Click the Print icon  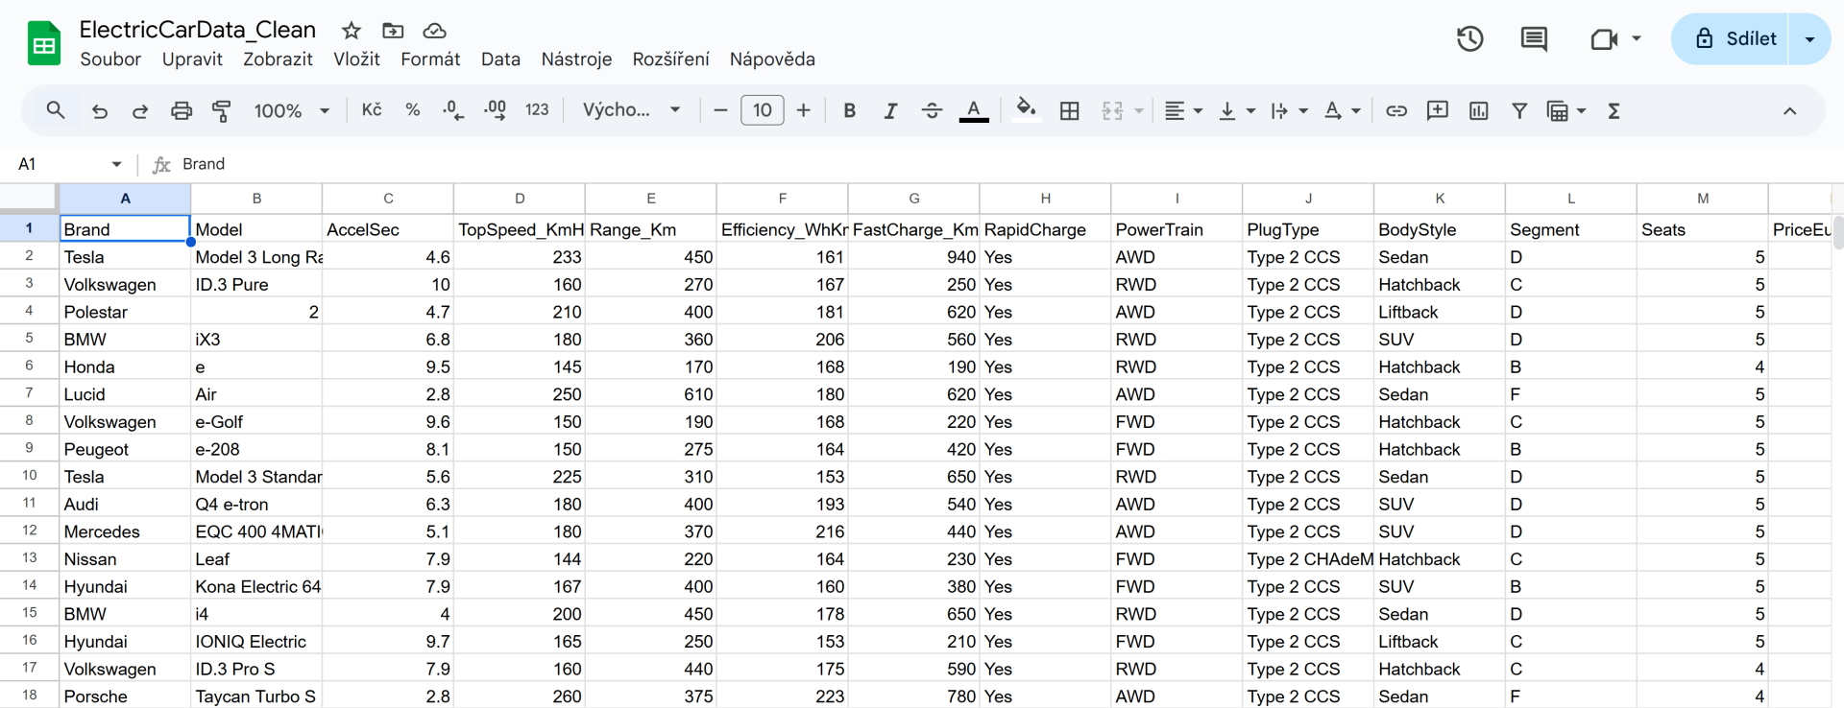point(182,110)
